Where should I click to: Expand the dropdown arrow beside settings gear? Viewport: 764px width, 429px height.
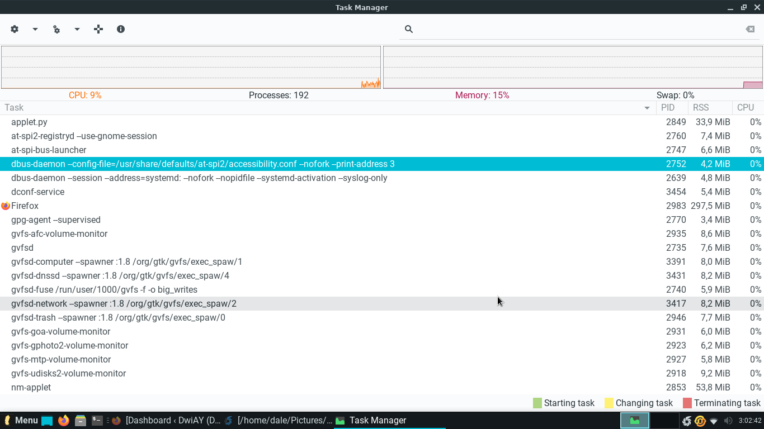click(x=35, y=29)
